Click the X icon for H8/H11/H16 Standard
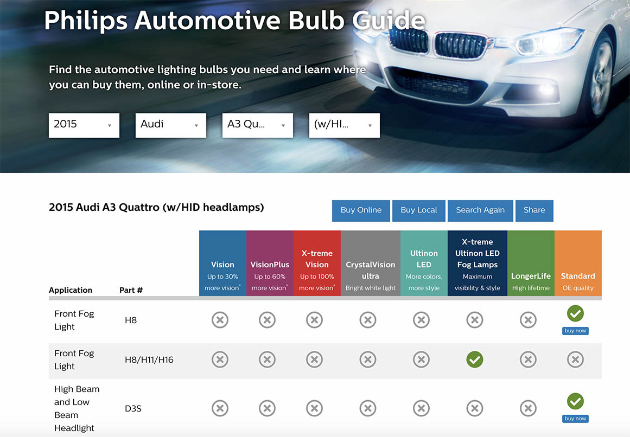 point(575,359)
